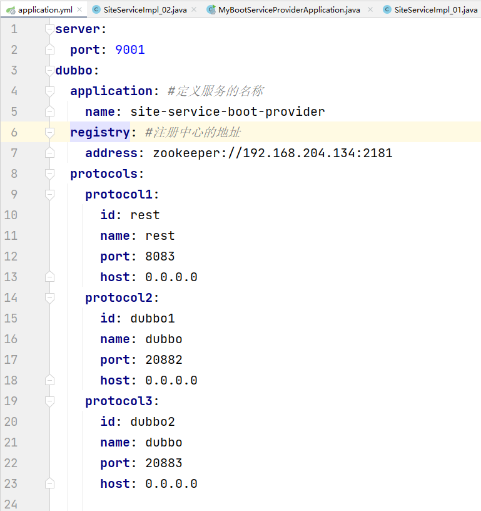Image resolution: width=481 pixels, height=511 pixels.
Task: Collapse the protocol1 block on line 9
Action: pos(49,195)
